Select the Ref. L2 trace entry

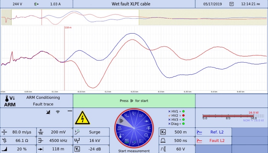coord(214,132)
